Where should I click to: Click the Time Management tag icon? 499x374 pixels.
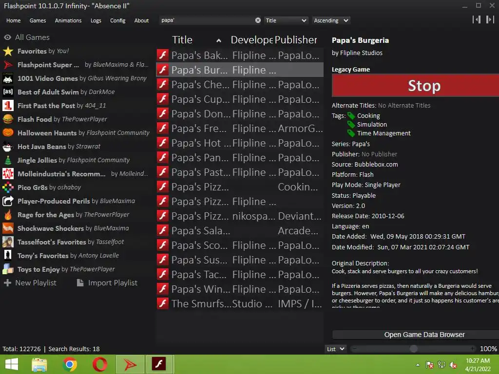click(351, 133)
